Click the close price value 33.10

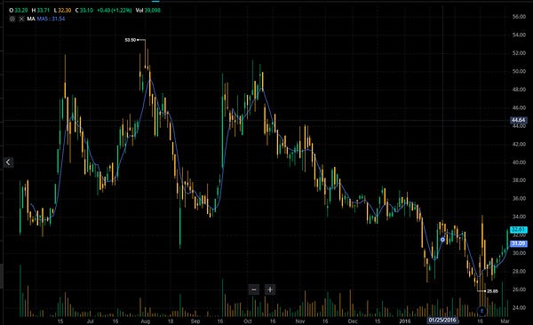click(86, 10)
